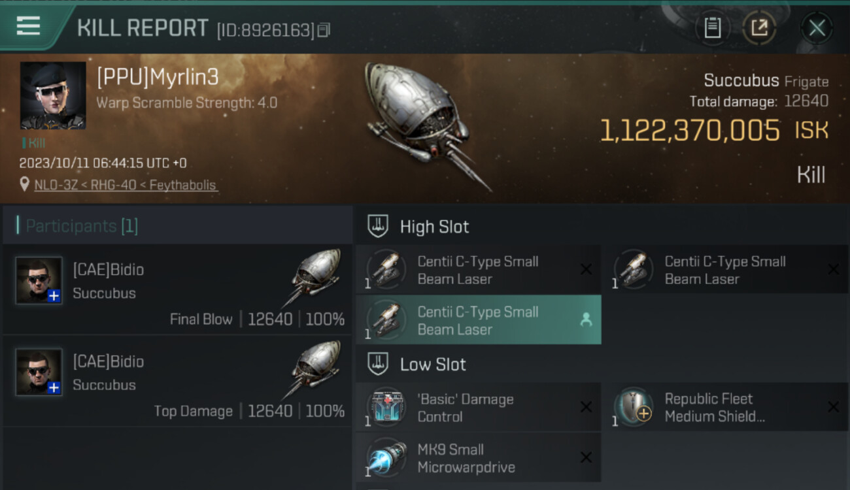Viewport: 850px width, 490px height.
Task: Select the highlighted Centii C-Type Small Beam Laser
Action: pos(478,320)
